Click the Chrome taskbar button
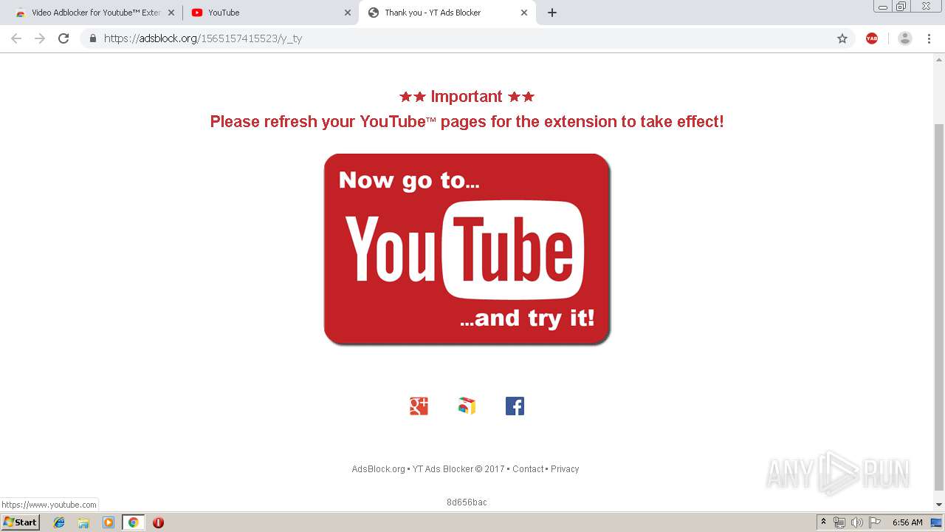The image size is (945, 532). coord(134,522)
